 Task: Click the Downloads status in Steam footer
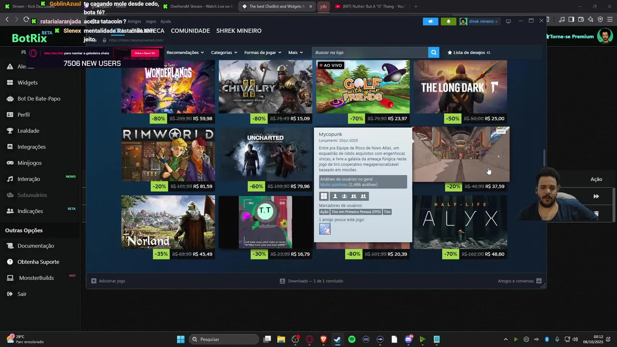click(x=311, y=281)
